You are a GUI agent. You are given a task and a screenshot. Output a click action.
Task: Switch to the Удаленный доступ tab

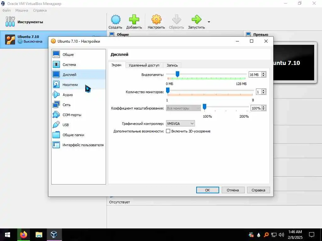144,65
